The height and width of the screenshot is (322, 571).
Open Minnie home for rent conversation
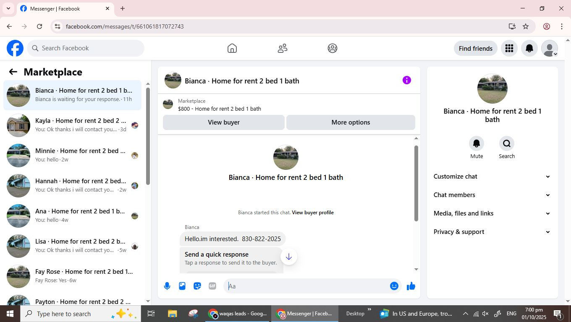tap(72, 155)
